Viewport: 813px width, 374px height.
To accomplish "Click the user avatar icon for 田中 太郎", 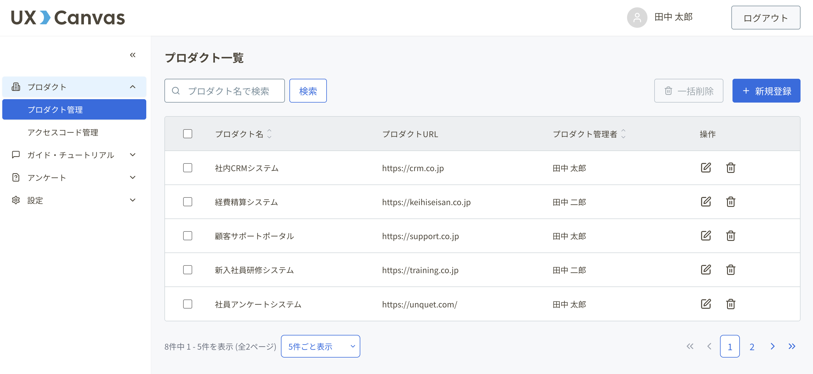I will pyautogui.click(x=637, y=18).
